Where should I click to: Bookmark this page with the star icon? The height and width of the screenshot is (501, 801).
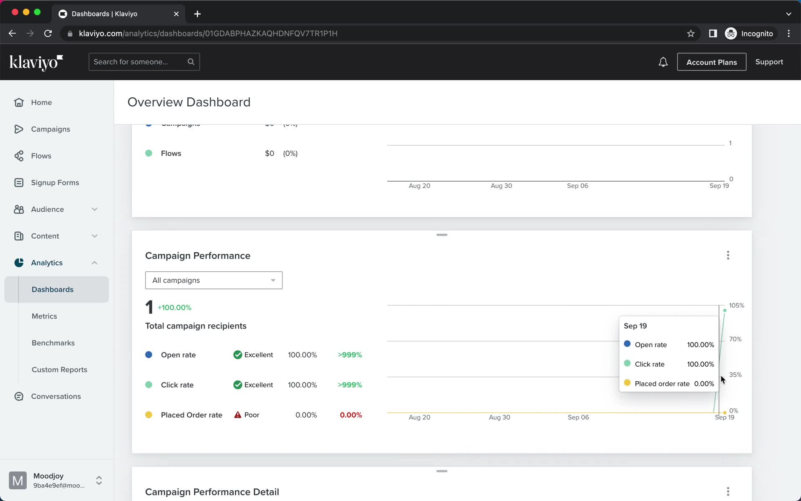click(x=691, y=33)
